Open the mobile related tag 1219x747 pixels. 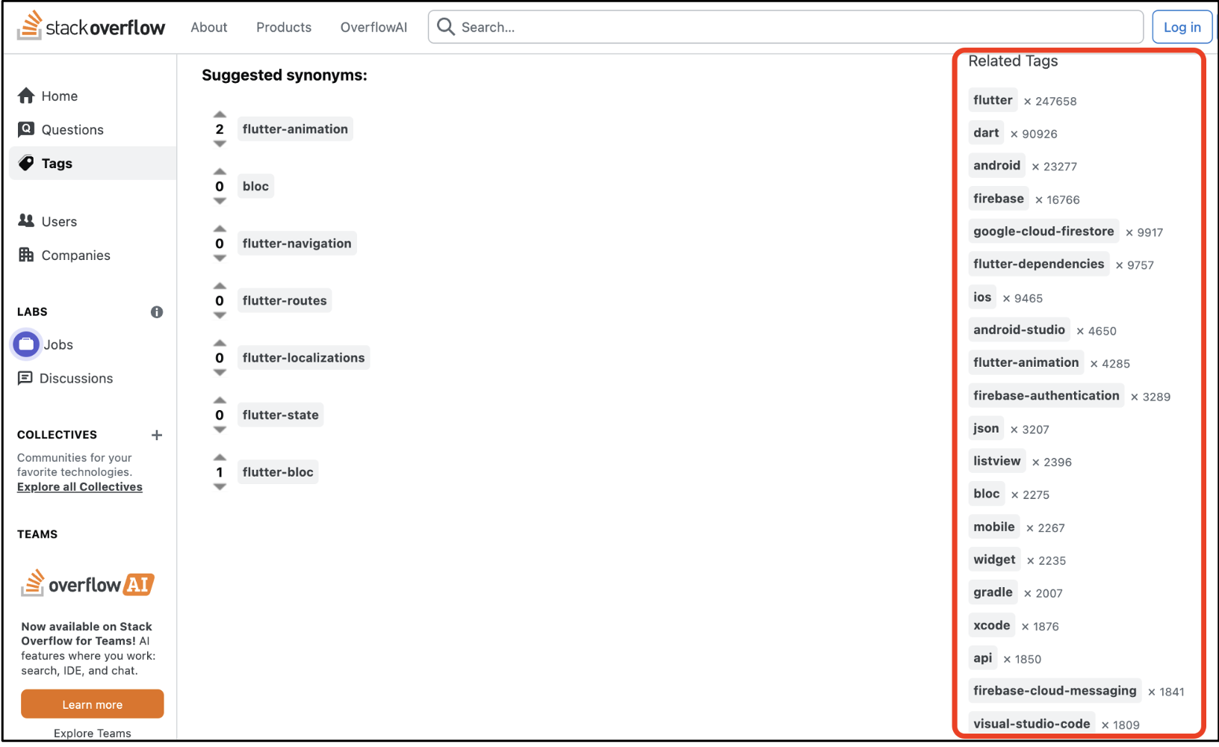point(994,527)
